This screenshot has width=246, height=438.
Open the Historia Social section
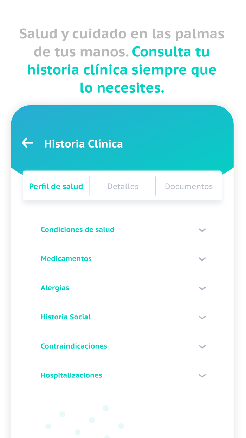coord(66,317)
